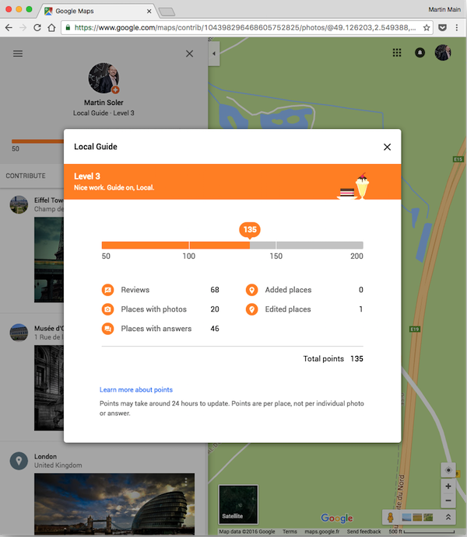Collapse the side panel with arrow
The width and height of the screenshot is (467, 537).
[214, 54]
